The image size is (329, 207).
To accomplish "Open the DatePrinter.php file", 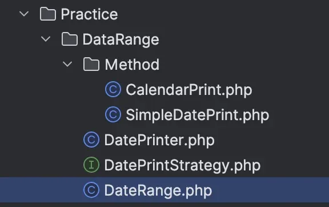I will 159,140.
